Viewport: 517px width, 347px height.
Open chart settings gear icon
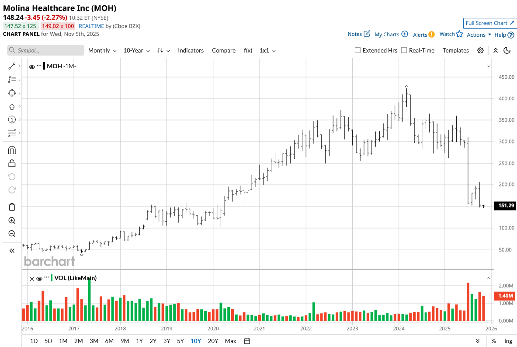pos(480,50)
